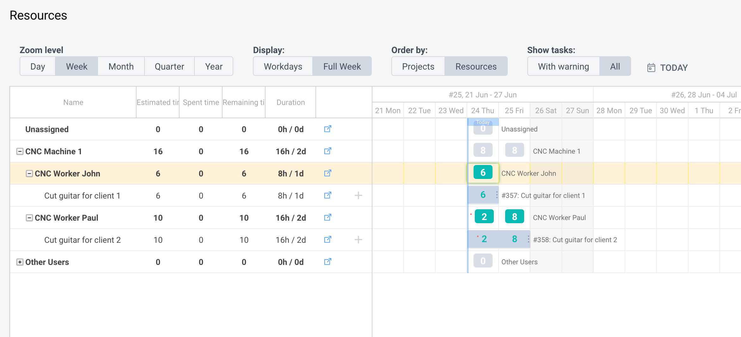Click the week #25, 21 Jun - 27 Jun header
This screenshot has height=337, width=741.
(483, 95)
